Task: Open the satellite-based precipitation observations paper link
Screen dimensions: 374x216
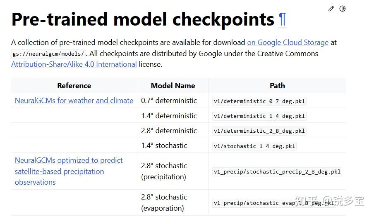Action: (69, 171)
